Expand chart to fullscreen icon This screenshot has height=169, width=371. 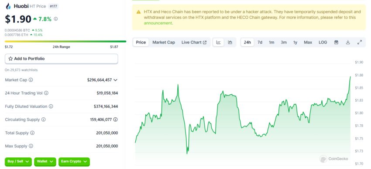pos(359,43)
